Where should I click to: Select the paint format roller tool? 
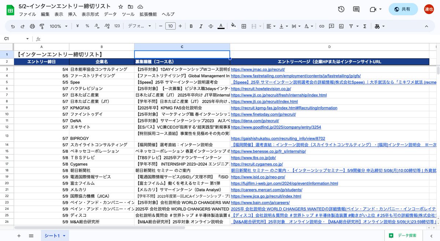(x=41, y=26)
